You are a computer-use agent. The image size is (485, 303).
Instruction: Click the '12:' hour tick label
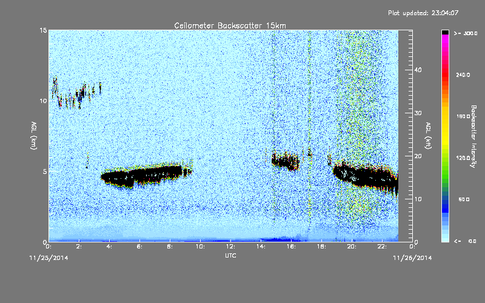pos(230,247)
